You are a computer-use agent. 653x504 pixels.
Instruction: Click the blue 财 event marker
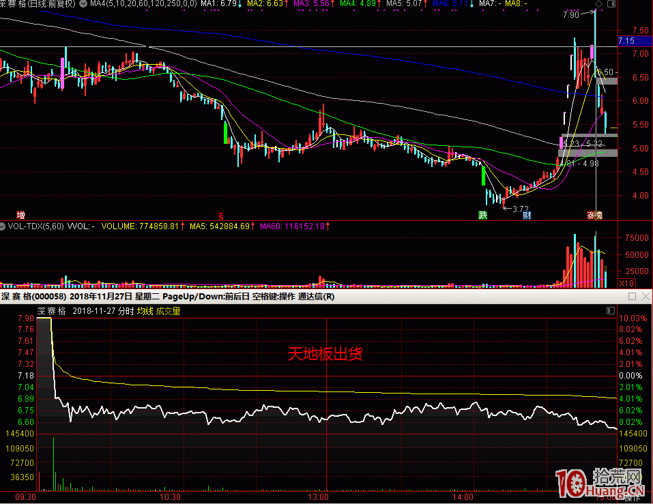(527, 215)
